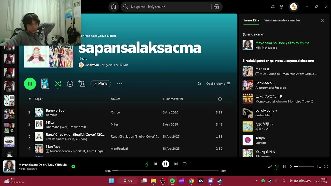
Task: Open OBS Studio from the taskbar
Action: [x=163, y=181]
